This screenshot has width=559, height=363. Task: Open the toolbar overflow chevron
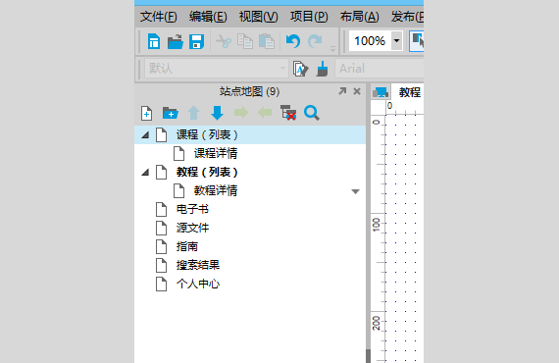click(332, 48)
